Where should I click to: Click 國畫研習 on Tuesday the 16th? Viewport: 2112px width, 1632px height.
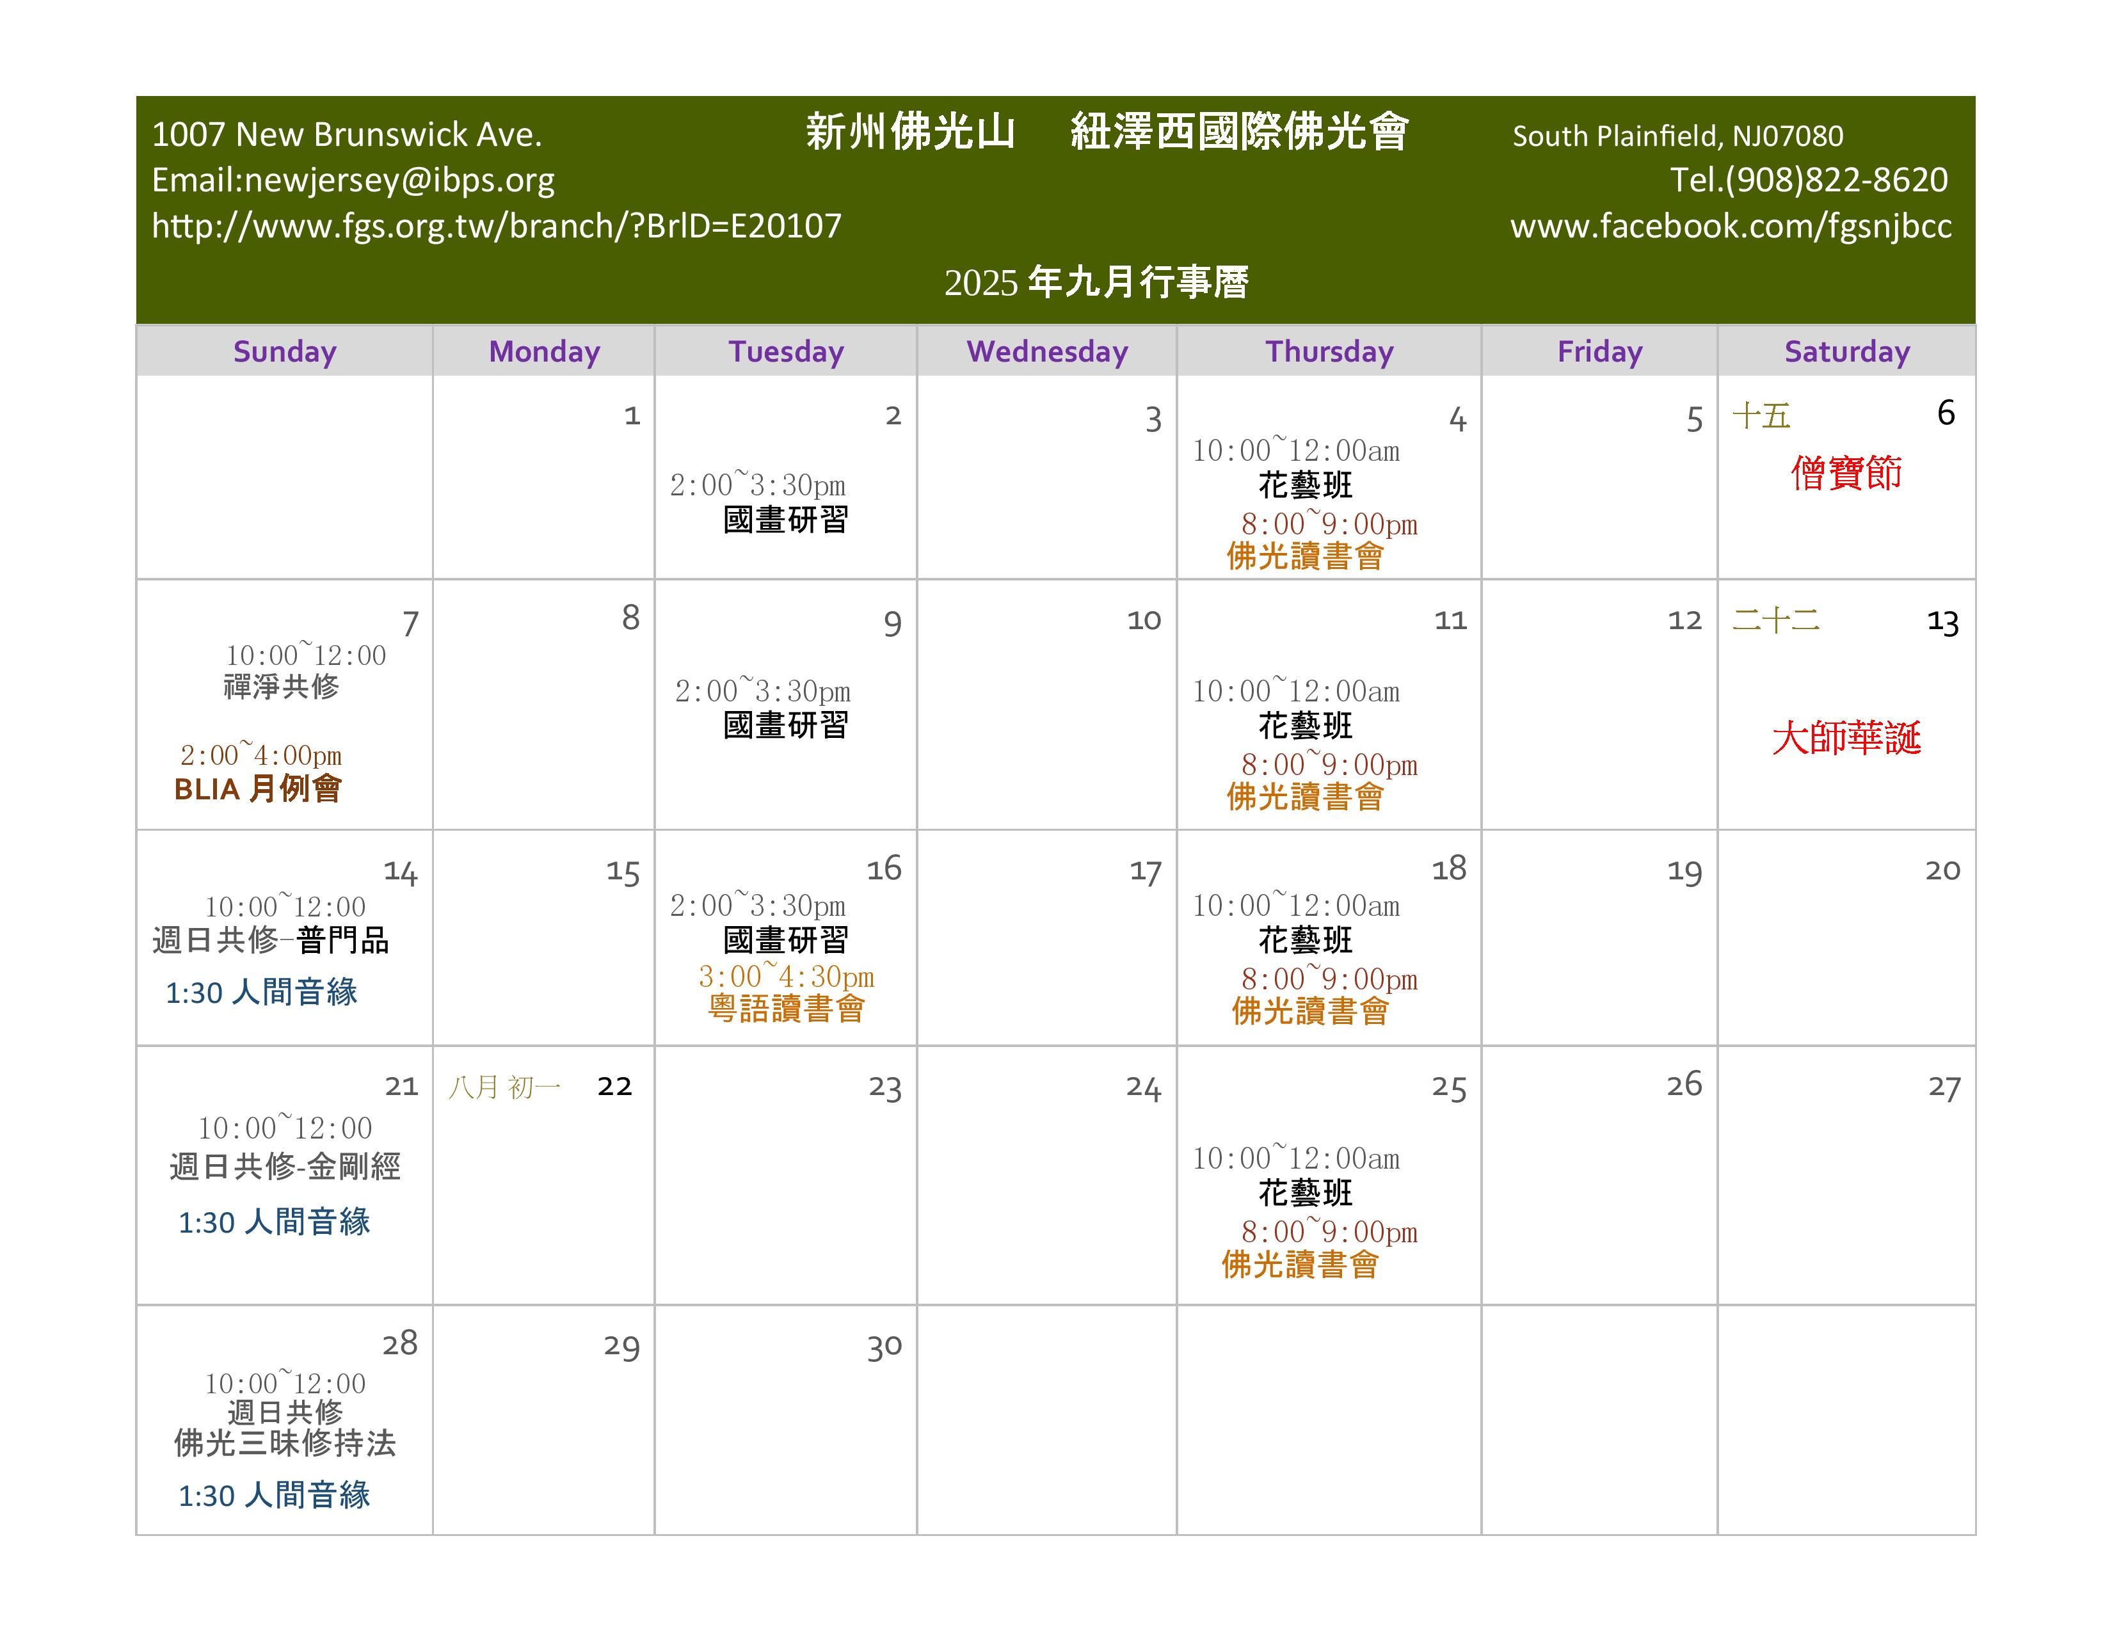click(x=785, y=940)
